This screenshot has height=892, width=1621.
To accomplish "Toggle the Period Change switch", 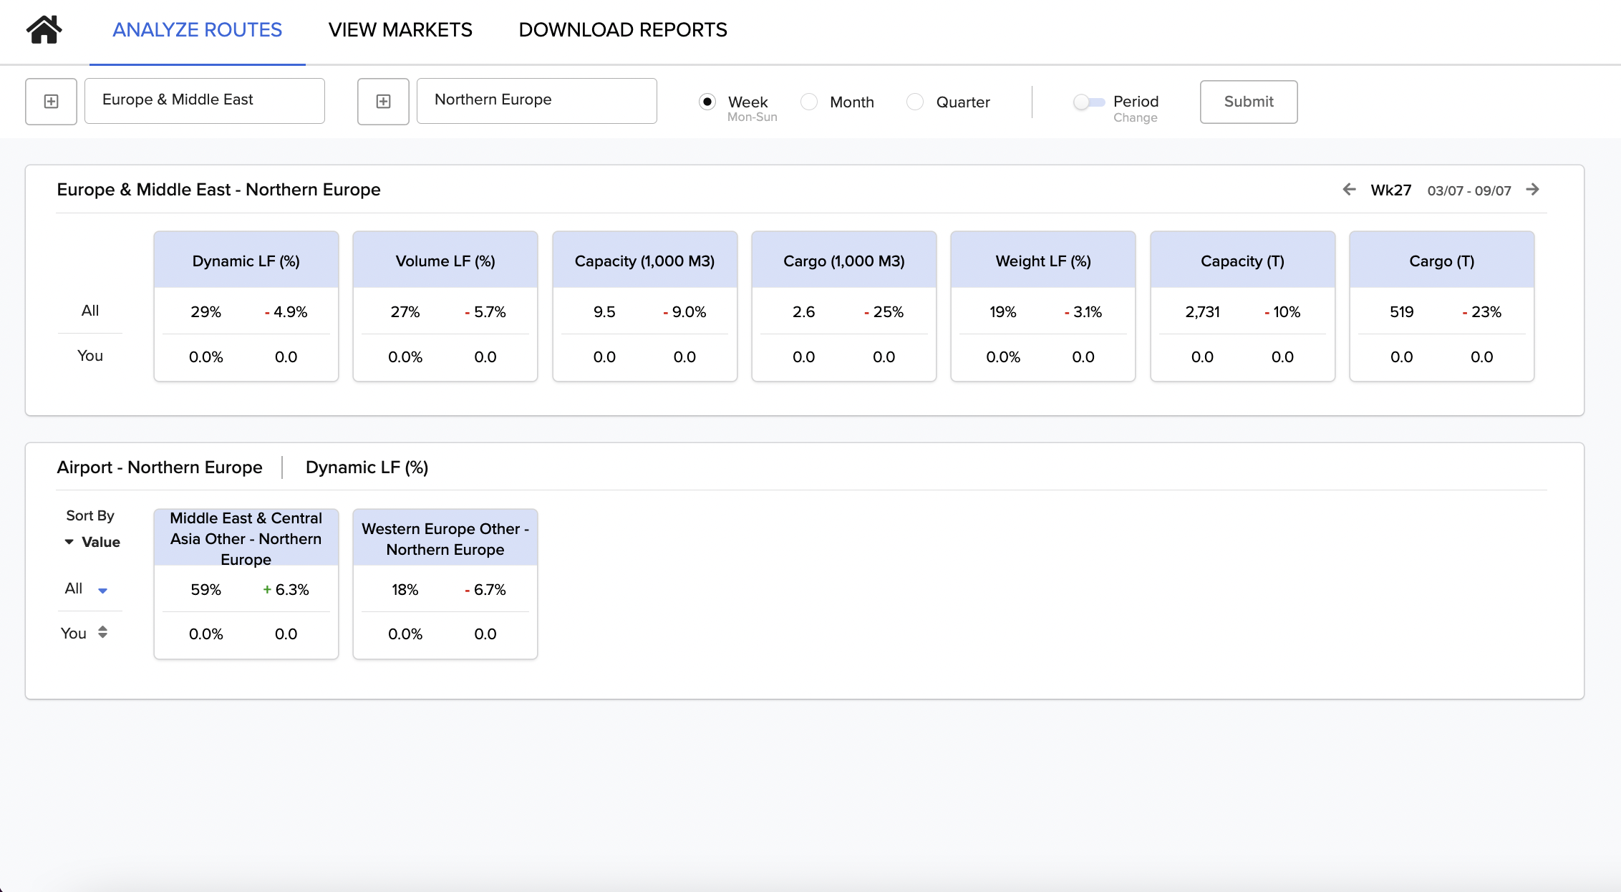I will [x=1089, y=102].
